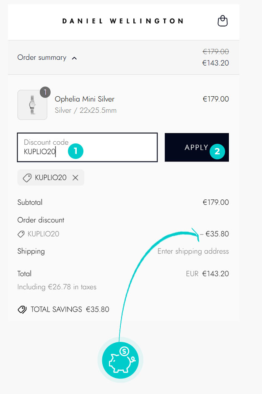262x394 pixels.
Task: Click the crossed-out €179.00 header price
Action: 216,52
